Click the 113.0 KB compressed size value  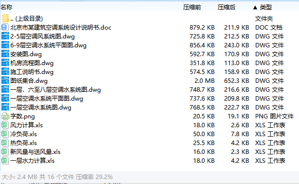coord(236,63)
